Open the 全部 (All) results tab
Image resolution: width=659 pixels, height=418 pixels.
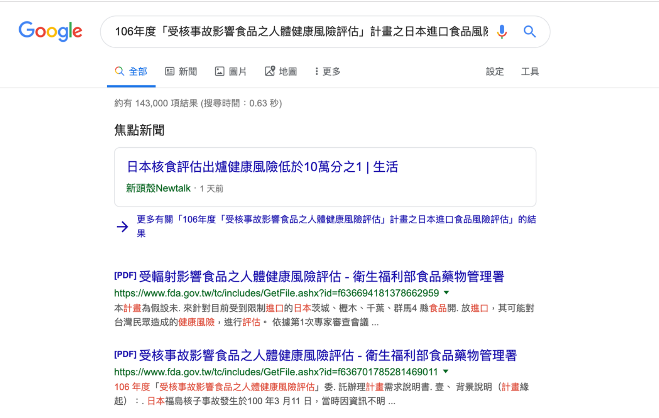point(131,72)
